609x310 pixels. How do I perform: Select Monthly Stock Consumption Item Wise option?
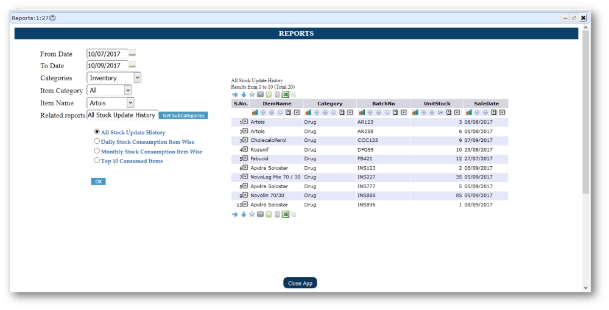pyautogui.click(x=97, y=151)
